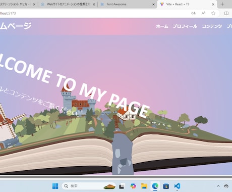Launch Copilot from the taskbar
This screenshot has height=192, width=232.
tap(133, 186)
